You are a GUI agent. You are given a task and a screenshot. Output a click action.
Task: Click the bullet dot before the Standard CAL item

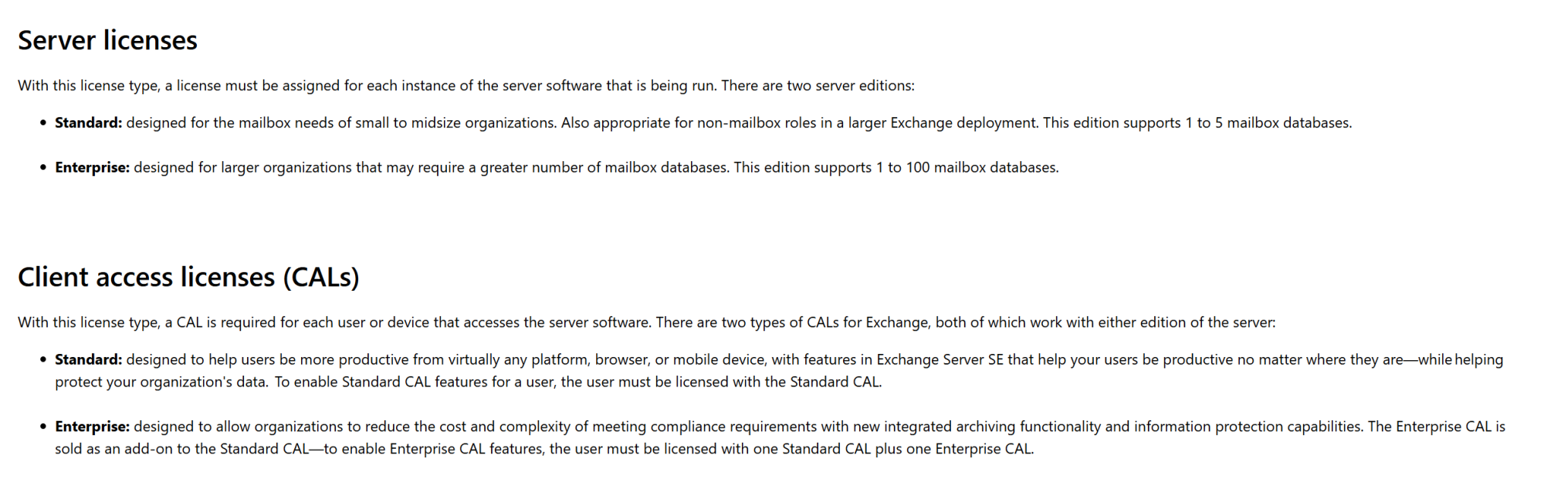coord(43,359)
